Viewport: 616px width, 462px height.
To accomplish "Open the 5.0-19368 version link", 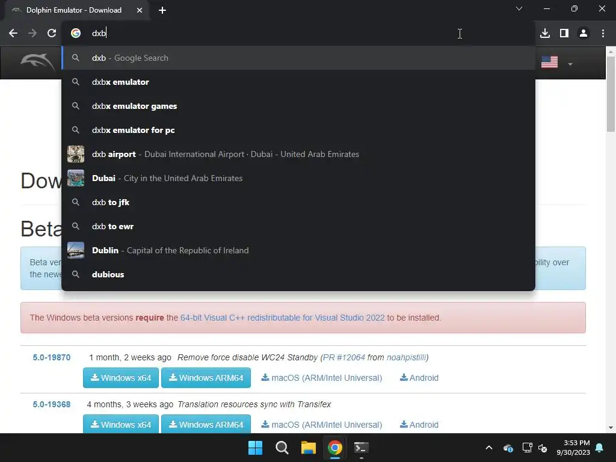I will point(52,404).
